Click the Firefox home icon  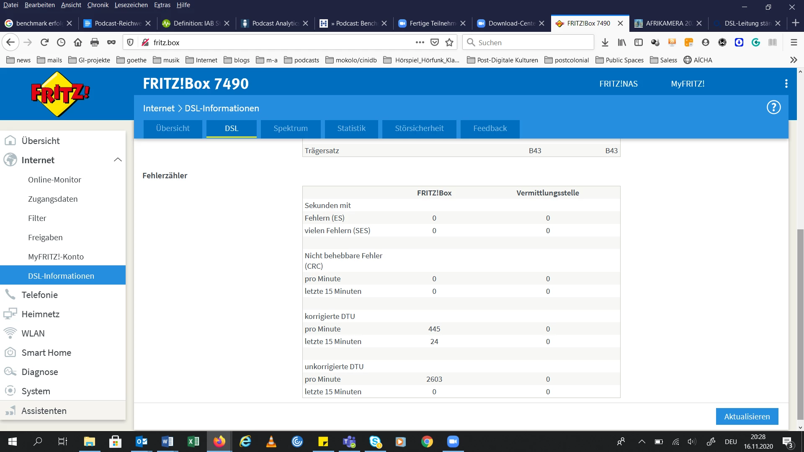[78, 42]
